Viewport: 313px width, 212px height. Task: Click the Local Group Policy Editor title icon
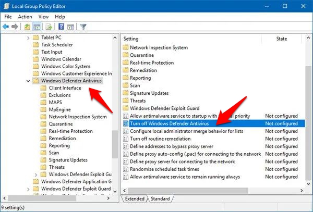(x=6, y=6)
